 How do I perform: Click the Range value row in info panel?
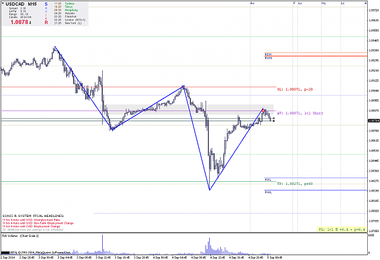18,15
